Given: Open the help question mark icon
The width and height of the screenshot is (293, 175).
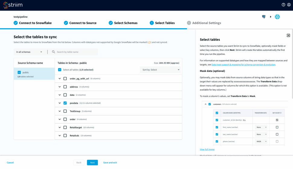Looking at the screenshot, I should [x=283, y=5].
